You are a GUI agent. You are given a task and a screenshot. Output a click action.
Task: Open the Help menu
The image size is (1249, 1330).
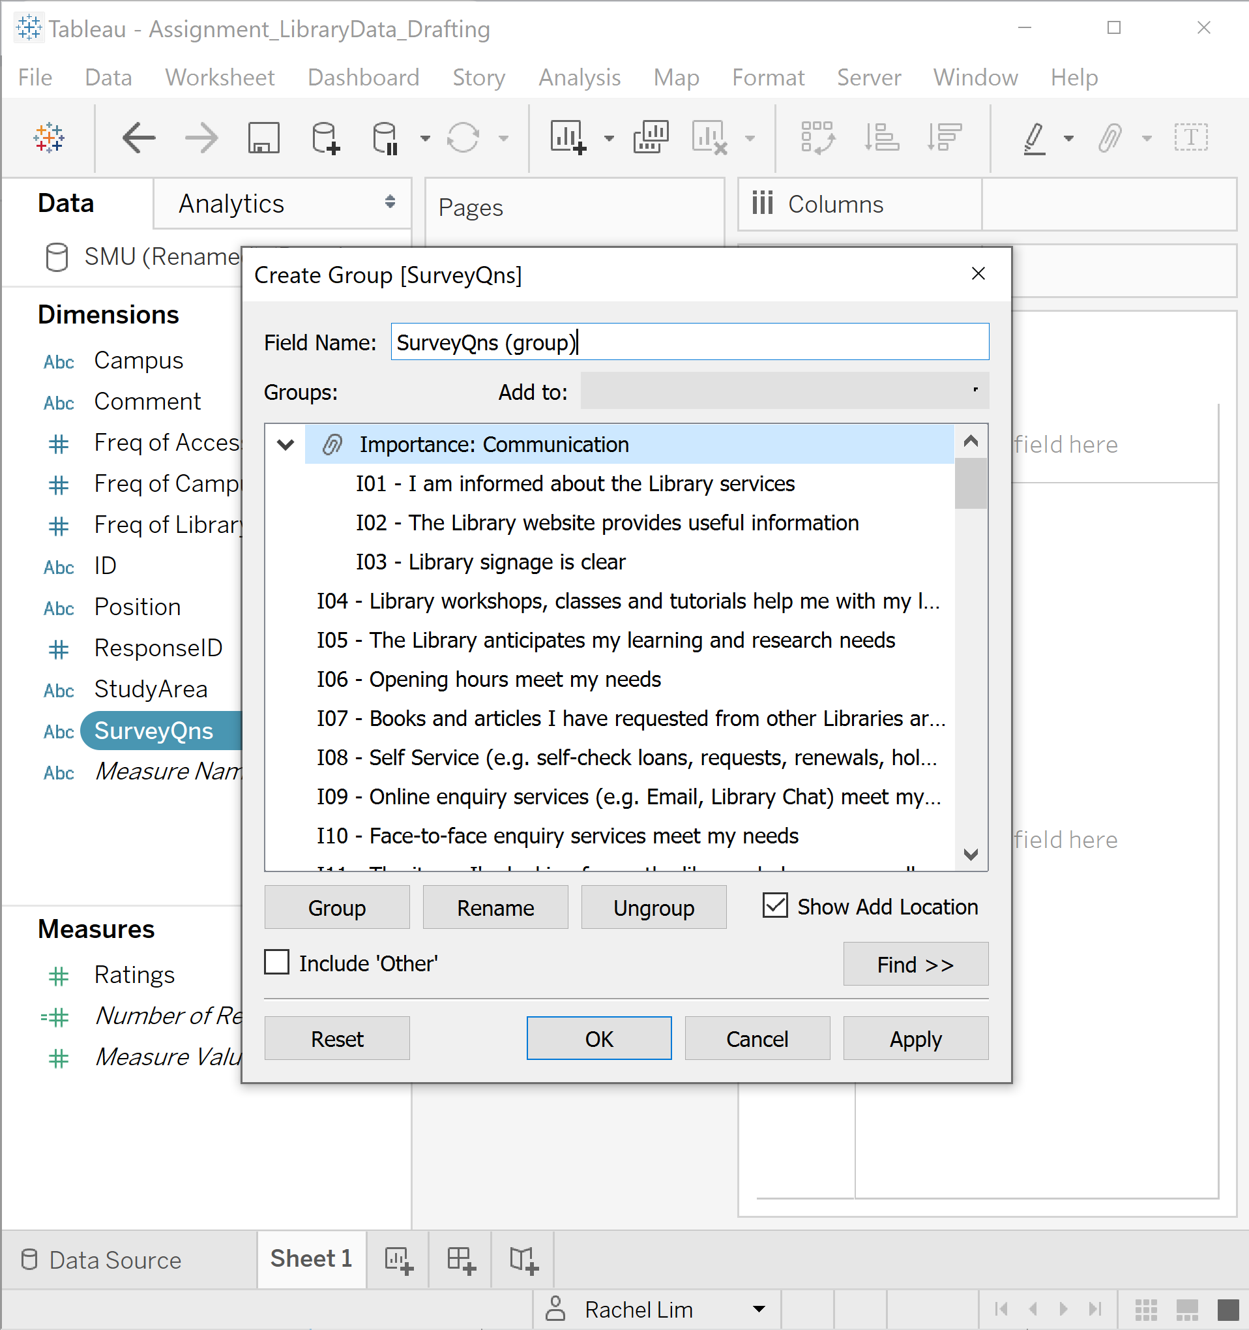(1074, 78)
